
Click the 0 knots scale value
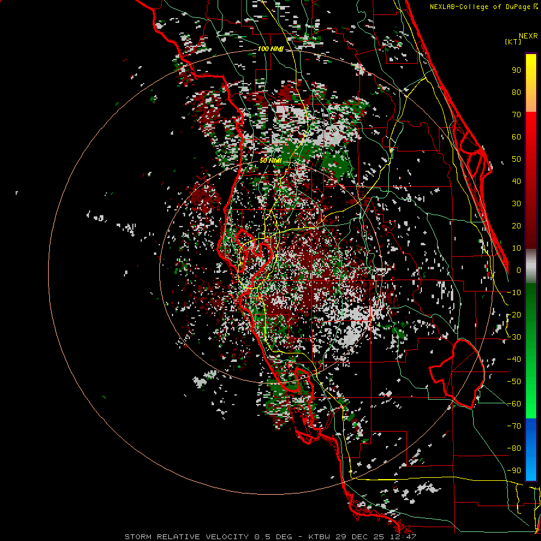519,270
